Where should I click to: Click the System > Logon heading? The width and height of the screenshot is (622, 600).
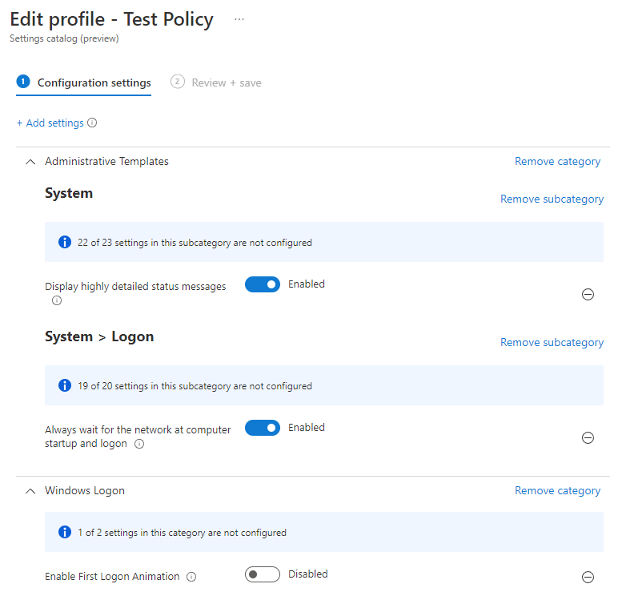[99, 336]
